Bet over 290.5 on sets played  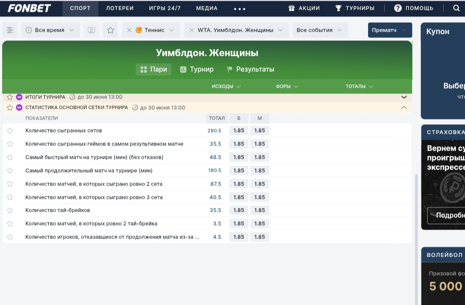[x=239, y=131]
